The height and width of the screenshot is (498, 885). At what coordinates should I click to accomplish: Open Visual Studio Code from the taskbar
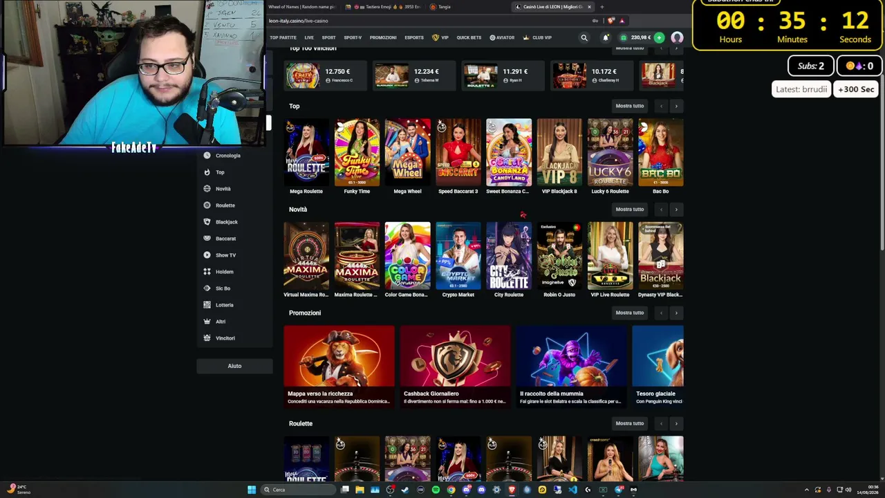[x=572, y=490]
